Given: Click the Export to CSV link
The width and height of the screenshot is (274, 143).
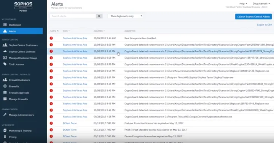Looking at the screenshot, I should (x=264, y=25).
